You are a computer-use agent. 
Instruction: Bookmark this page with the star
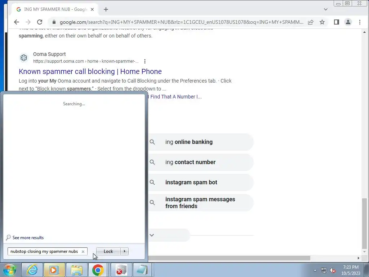tap(322, 22)
